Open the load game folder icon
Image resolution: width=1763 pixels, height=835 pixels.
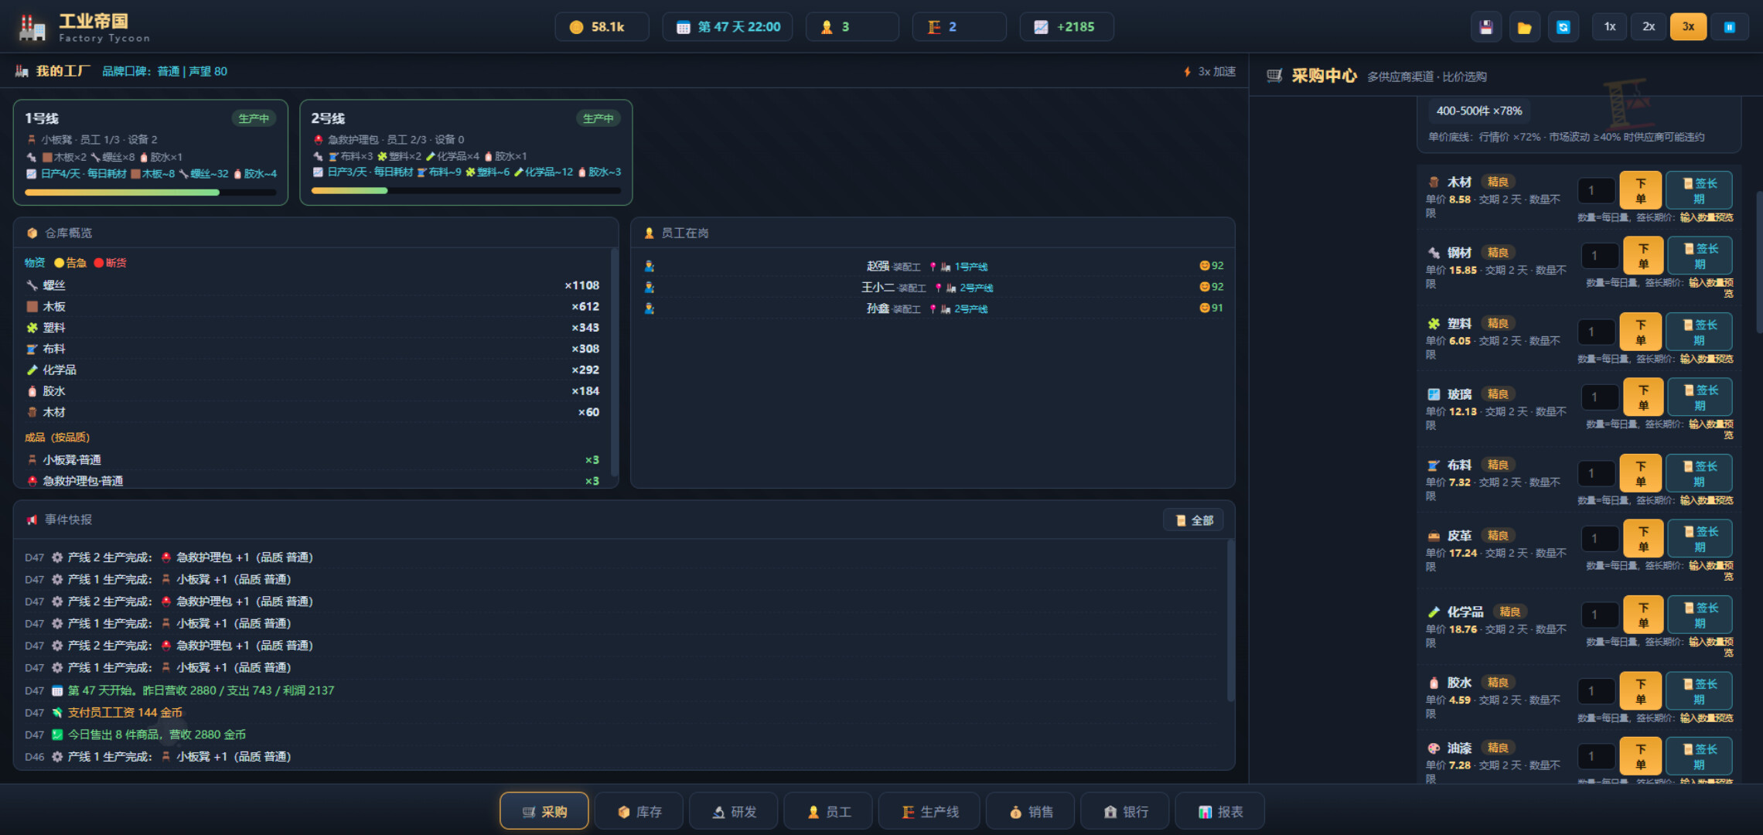click(1524, 27)
